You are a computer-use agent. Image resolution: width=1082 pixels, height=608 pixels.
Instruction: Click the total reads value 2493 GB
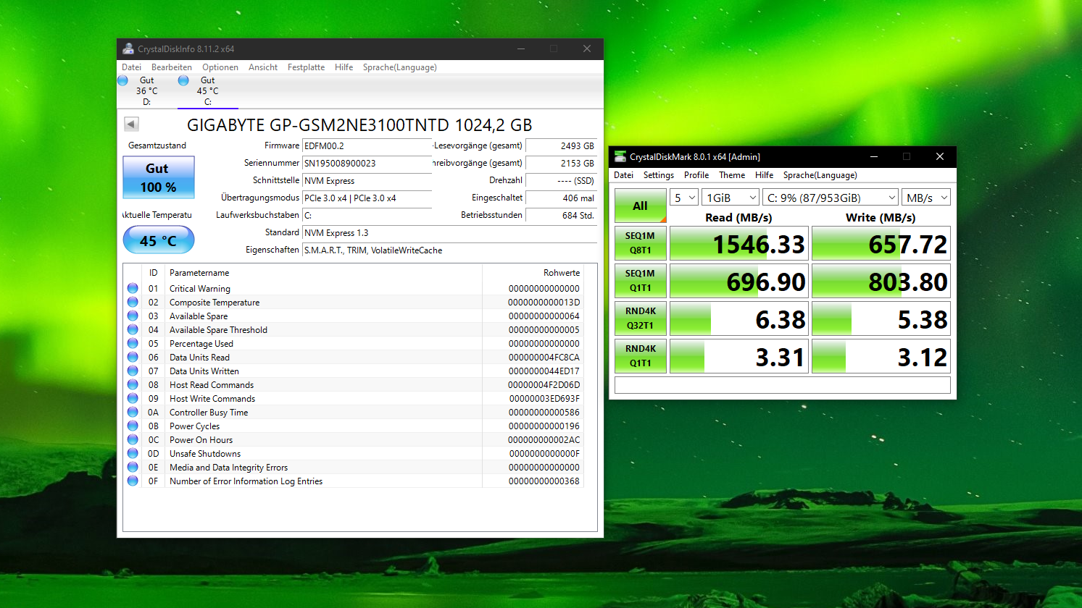[x=562, y=145]
